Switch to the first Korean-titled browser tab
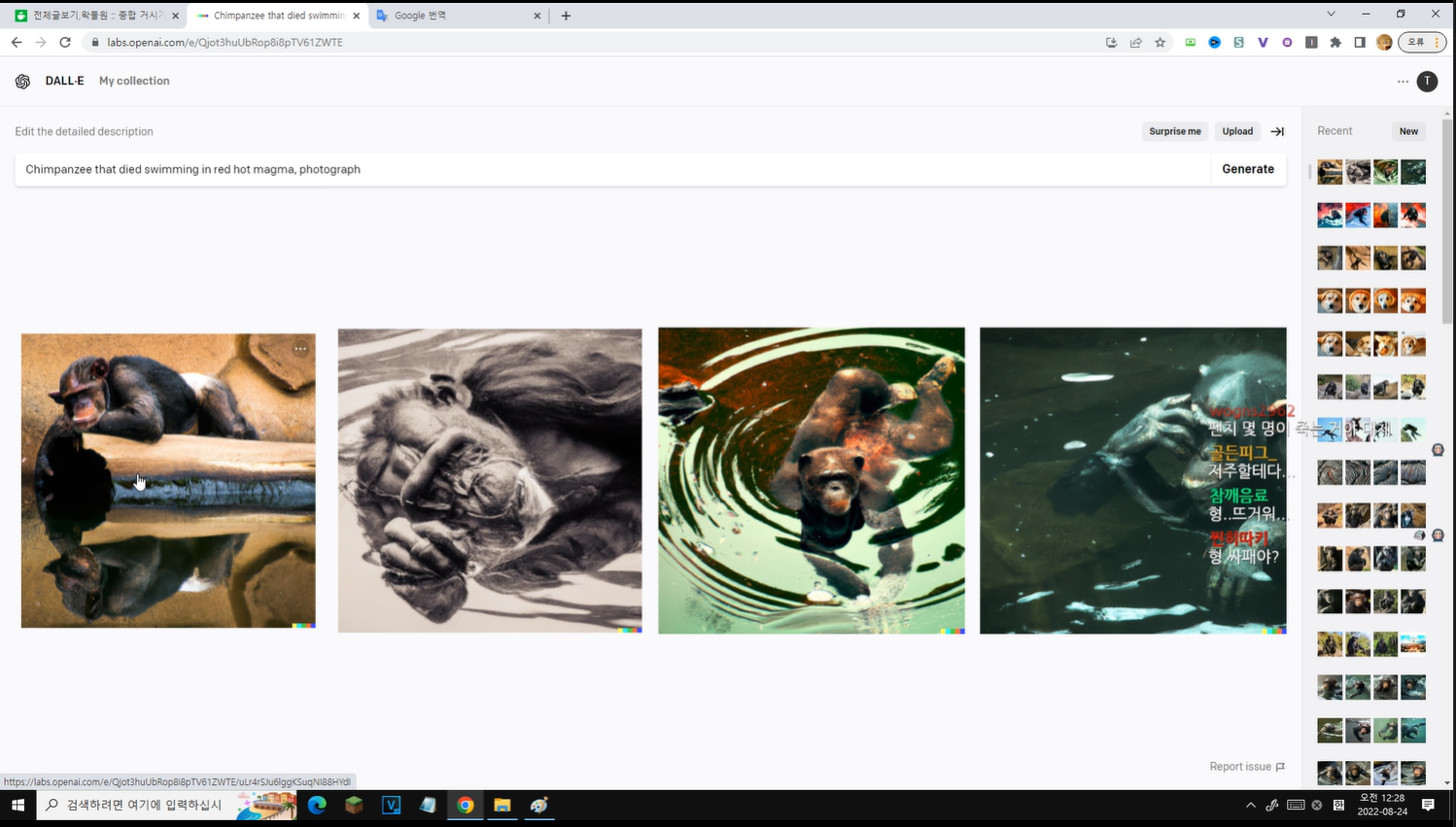The height and width of the screenshot is (827, 1456). click(95, 16)
